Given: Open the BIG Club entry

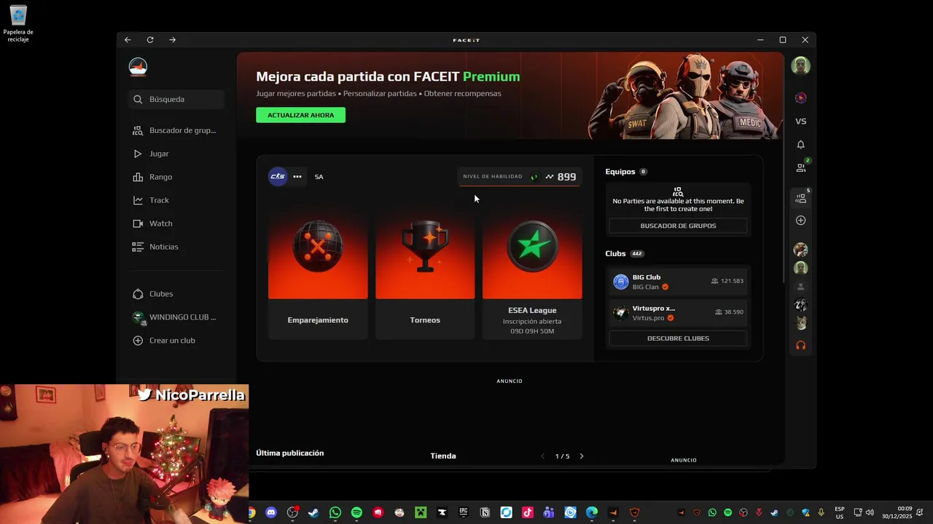Looking at the screenshot, I should click(678, 282).
